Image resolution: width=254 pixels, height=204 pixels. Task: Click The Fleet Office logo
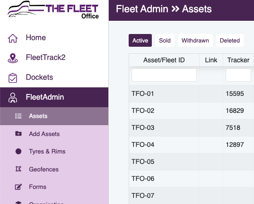53,10
